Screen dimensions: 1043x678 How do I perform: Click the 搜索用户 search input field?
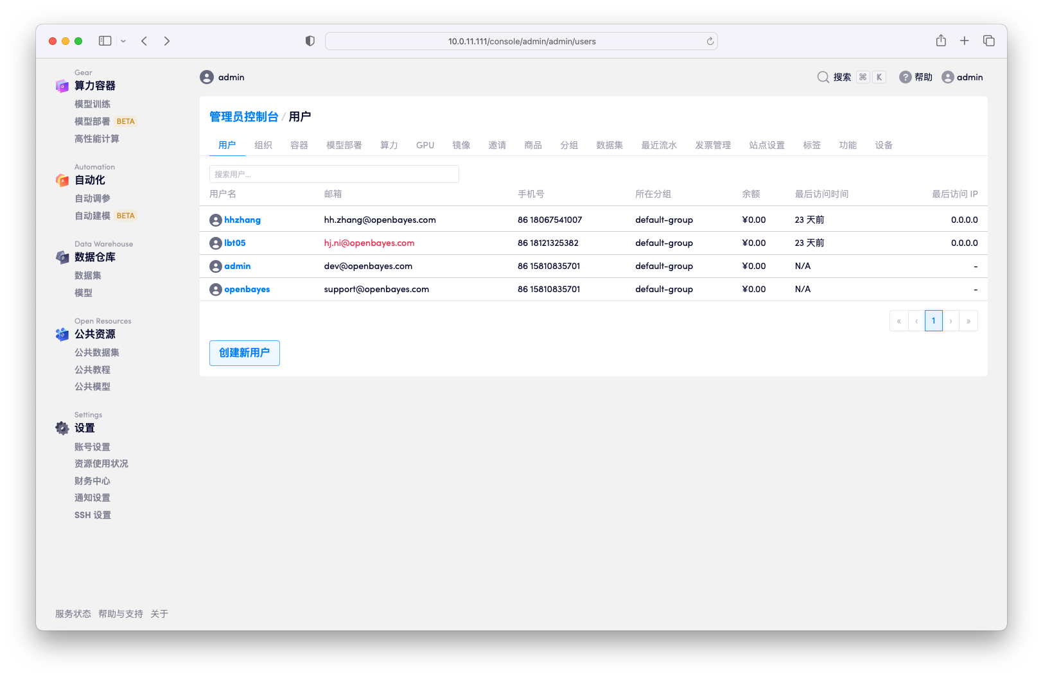[x=333, y=173]
